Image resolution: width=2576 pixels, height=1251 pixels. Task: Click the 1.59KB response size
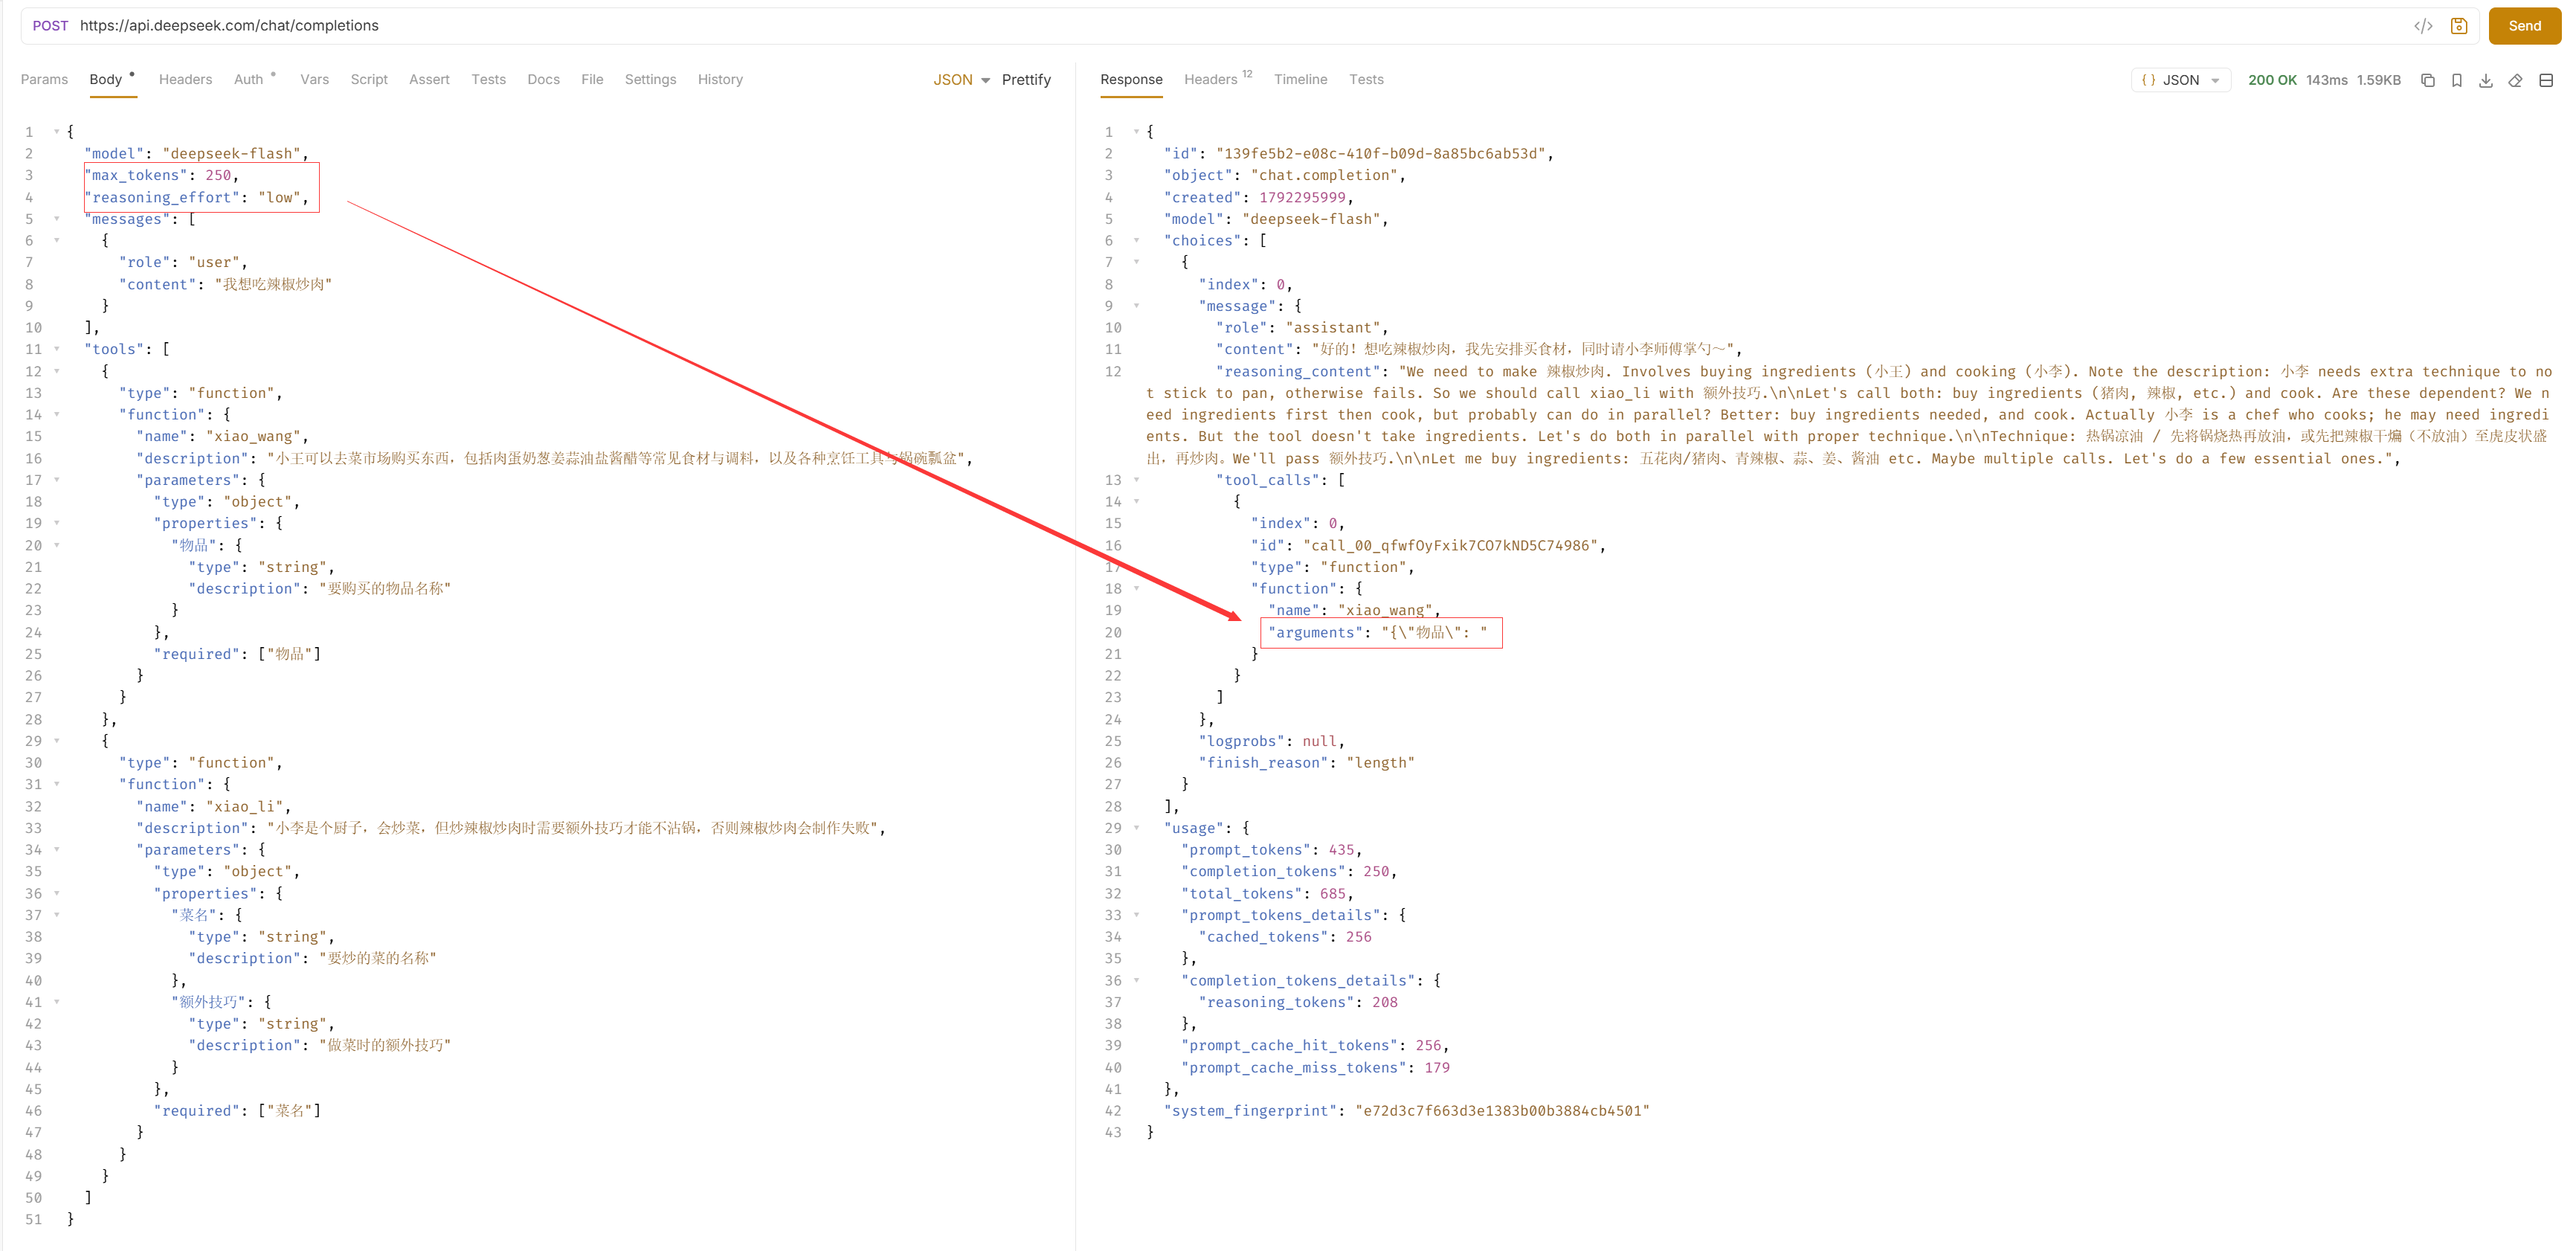(x=2378, y=80)
